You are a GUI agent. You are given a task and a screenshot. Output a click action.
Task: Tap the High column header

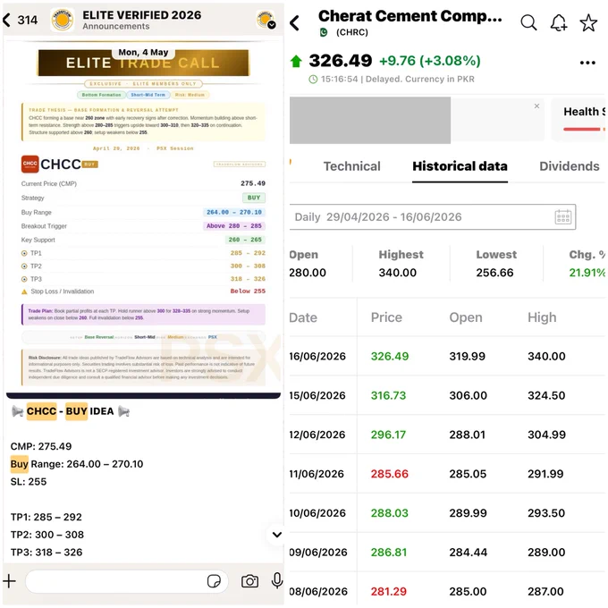click(542, 317)
